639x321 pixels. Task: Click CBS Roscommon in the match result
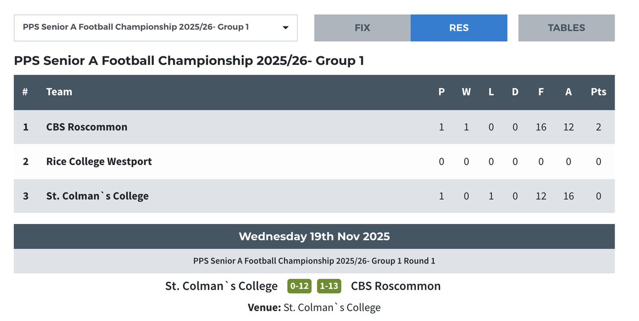396,286
